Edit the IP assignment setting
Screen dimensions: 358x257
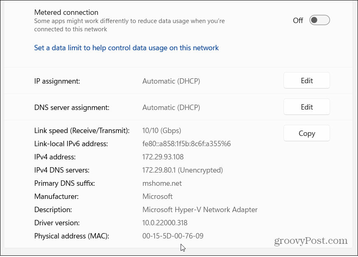coord(306,80)
